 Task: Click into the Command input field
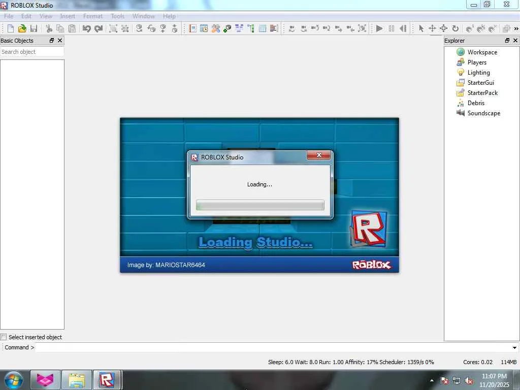[x=273, y=347]
